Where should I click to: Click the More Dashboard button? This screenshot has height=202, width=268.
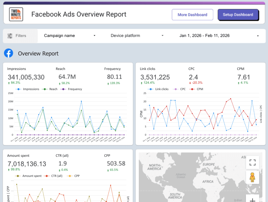(x=192, y=15)
